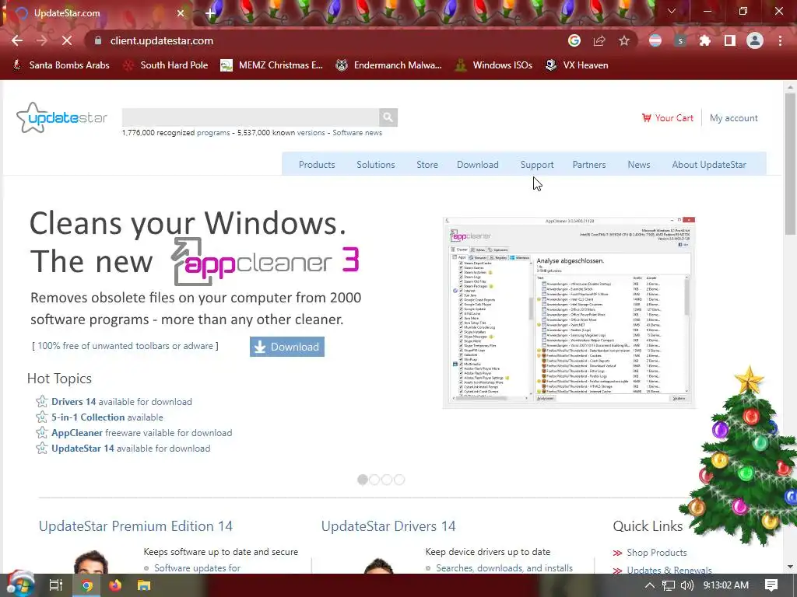Open the Windows ISOs bookmark
This screenshot has height=597, width=797.
pos(493,65)
